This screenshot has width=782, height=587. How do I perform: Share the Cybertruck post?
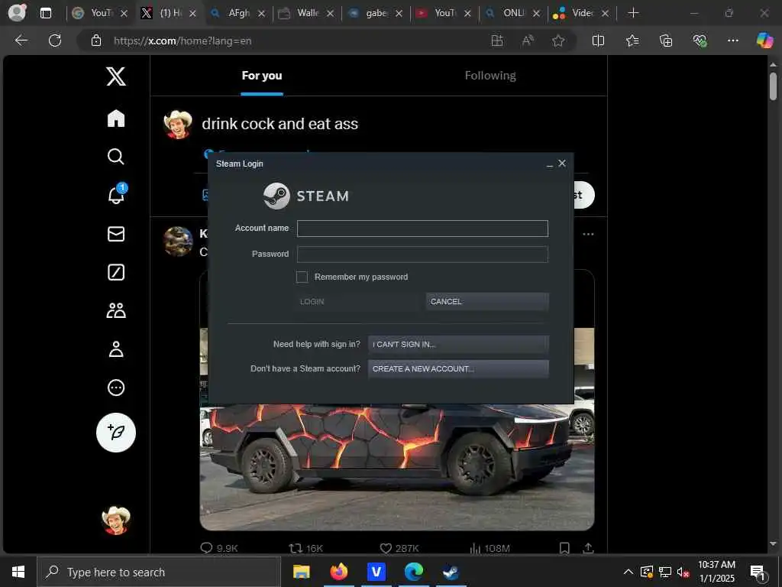click(x=588, y=548)
